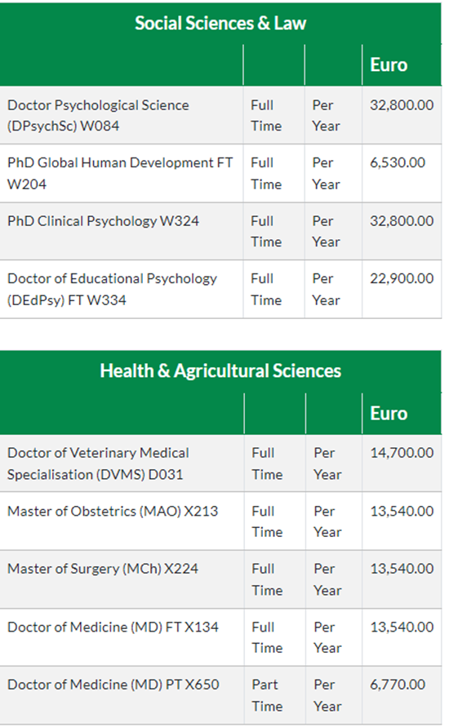Select Master of Surgery (MCh) X224
The width and height of the screenshot is (449, 727).
click(103, 569)
